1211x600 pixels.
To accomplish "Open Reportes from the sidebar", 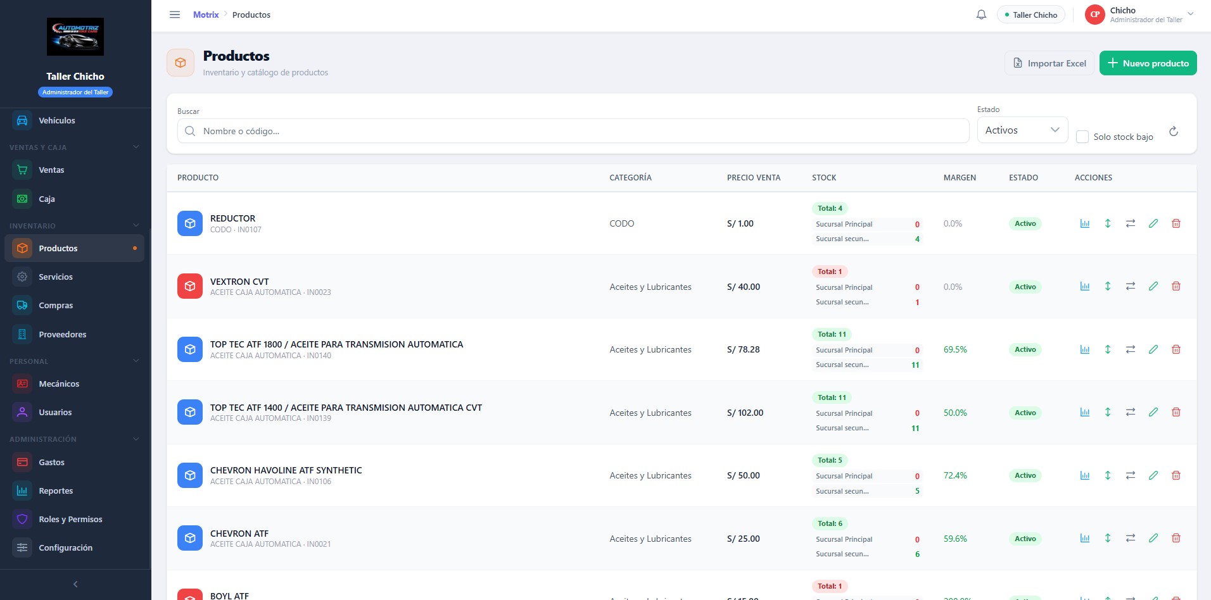I will (74, 491).
